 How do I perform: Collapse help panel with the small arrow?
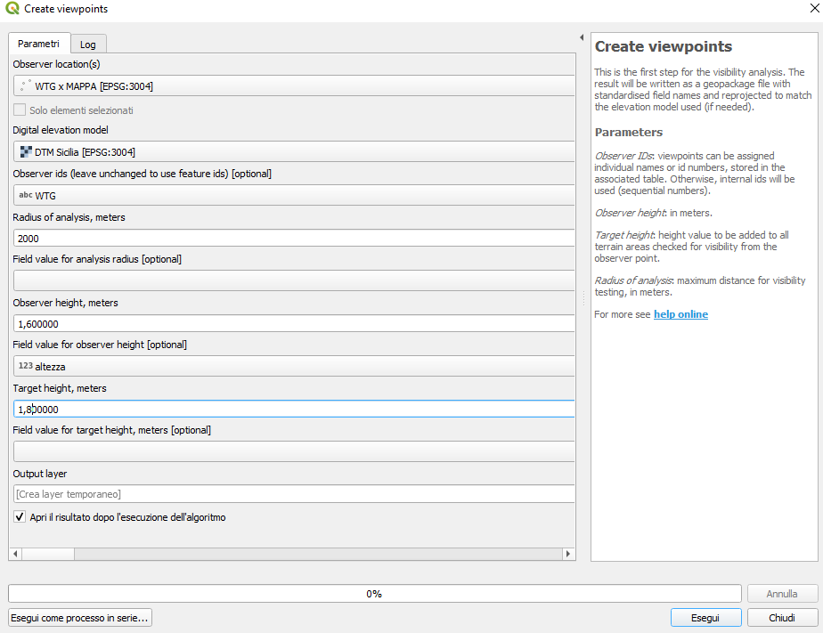(x=582, y=37)
